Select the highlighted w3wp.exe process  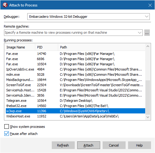(75, 111)
